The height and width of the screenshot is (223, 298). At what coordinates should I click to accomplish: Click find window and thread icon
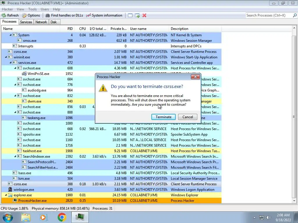coord(137,15)
